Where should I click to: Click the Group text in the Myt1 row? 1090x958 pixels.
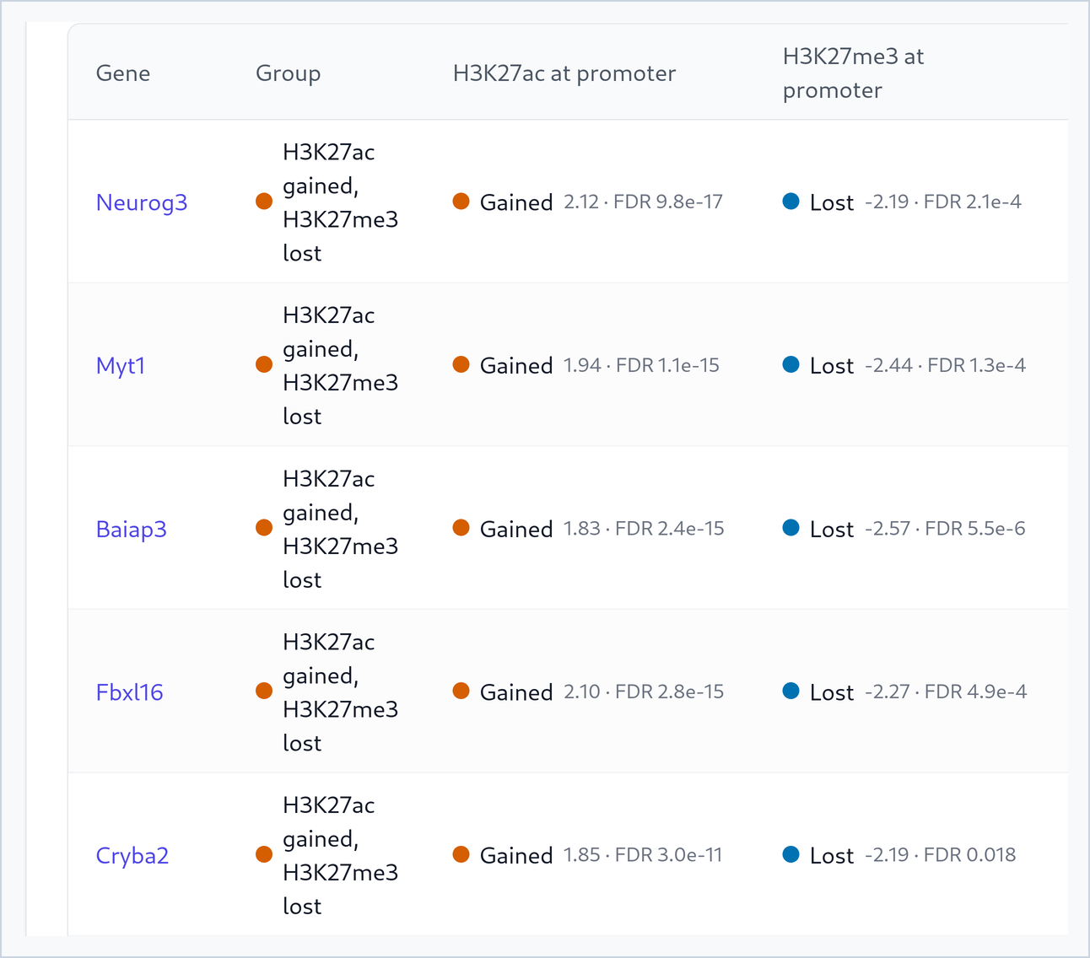pos(341,366)
